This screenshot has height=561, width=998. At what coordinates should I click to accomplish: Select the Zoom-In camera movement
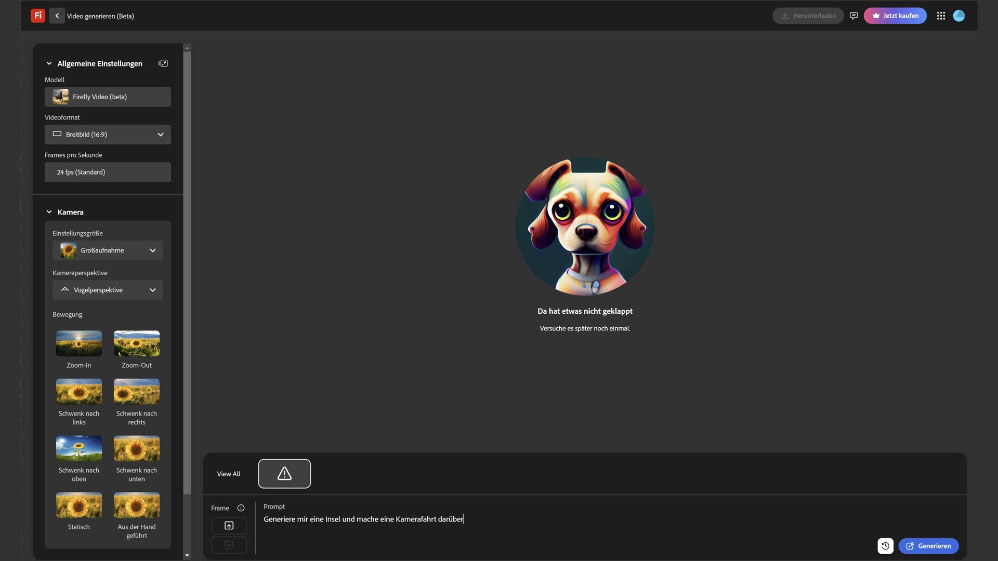click(79, 343)
